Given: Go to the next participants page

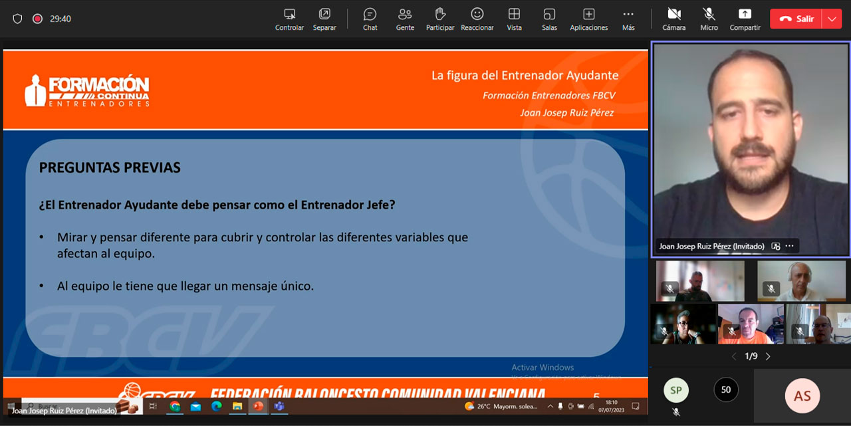Looking at the screenshot, I should (x=768, y=356).
